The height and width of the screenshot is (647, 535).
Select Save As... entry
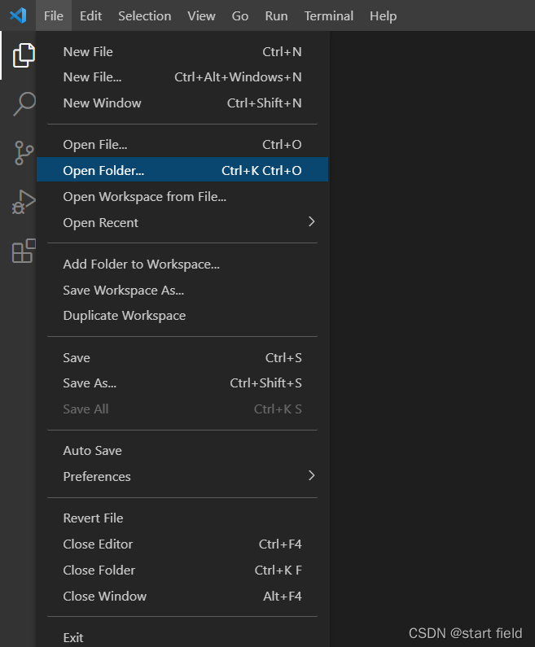pos(182,383)
